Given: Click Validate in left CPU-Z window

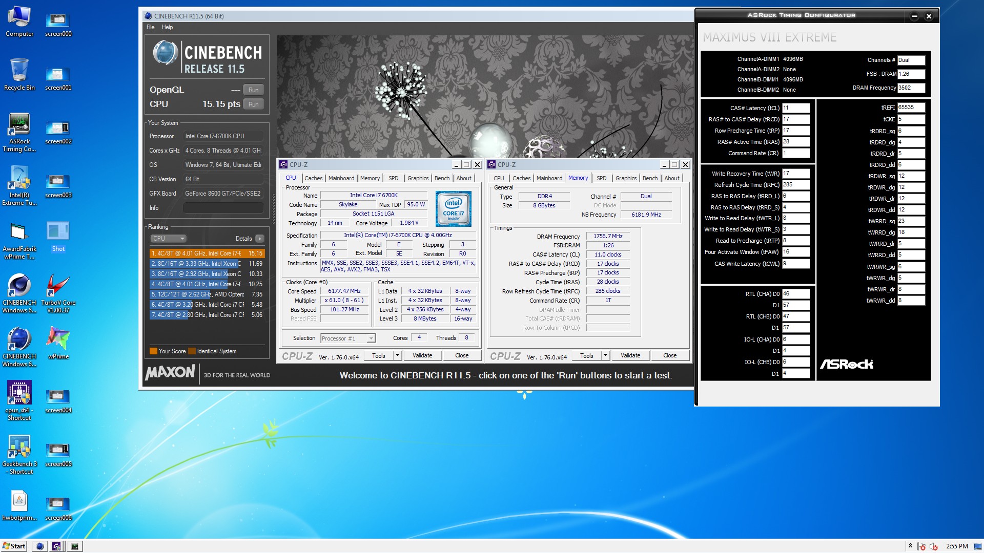Looking at the screenshot, I should click(422, 355).
